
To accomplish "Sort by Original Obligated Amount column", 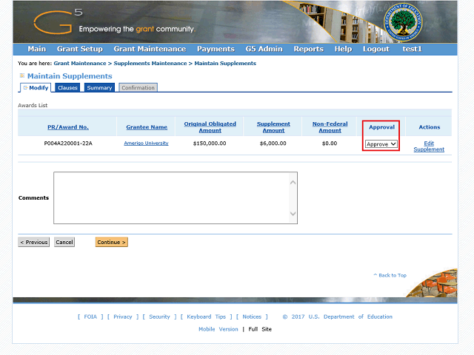I will pos(210,127).
